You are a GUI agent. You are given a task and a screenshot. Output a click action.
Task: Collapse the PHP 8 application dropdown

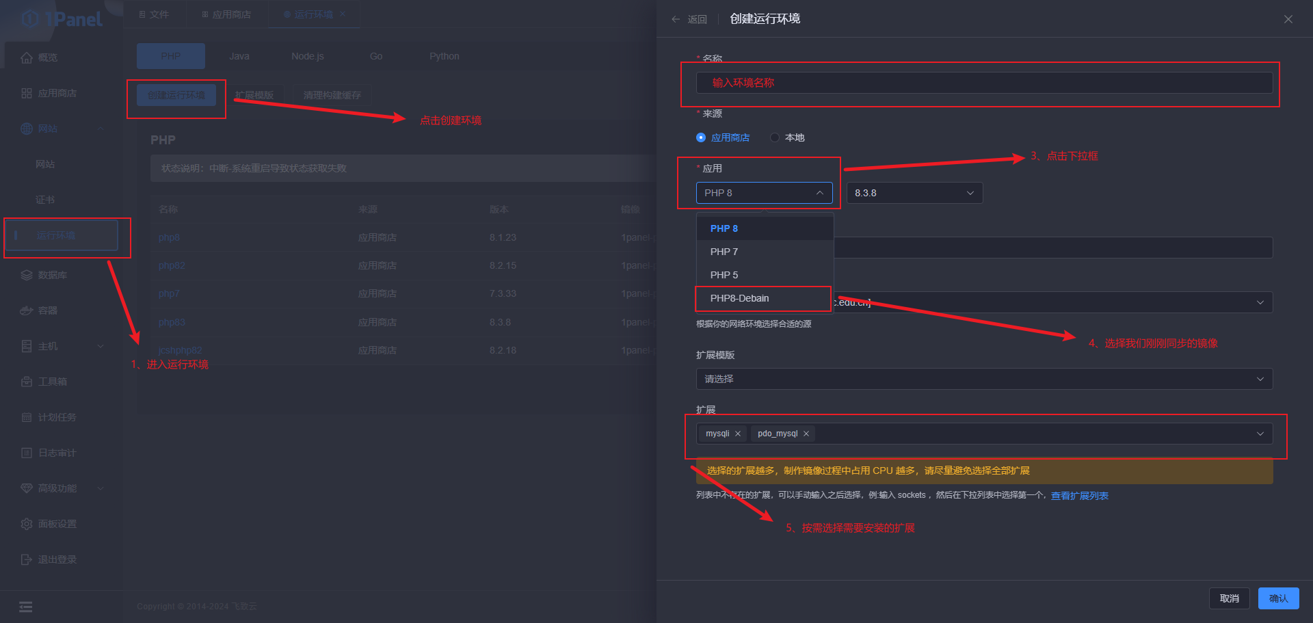[x=765, y=193]
